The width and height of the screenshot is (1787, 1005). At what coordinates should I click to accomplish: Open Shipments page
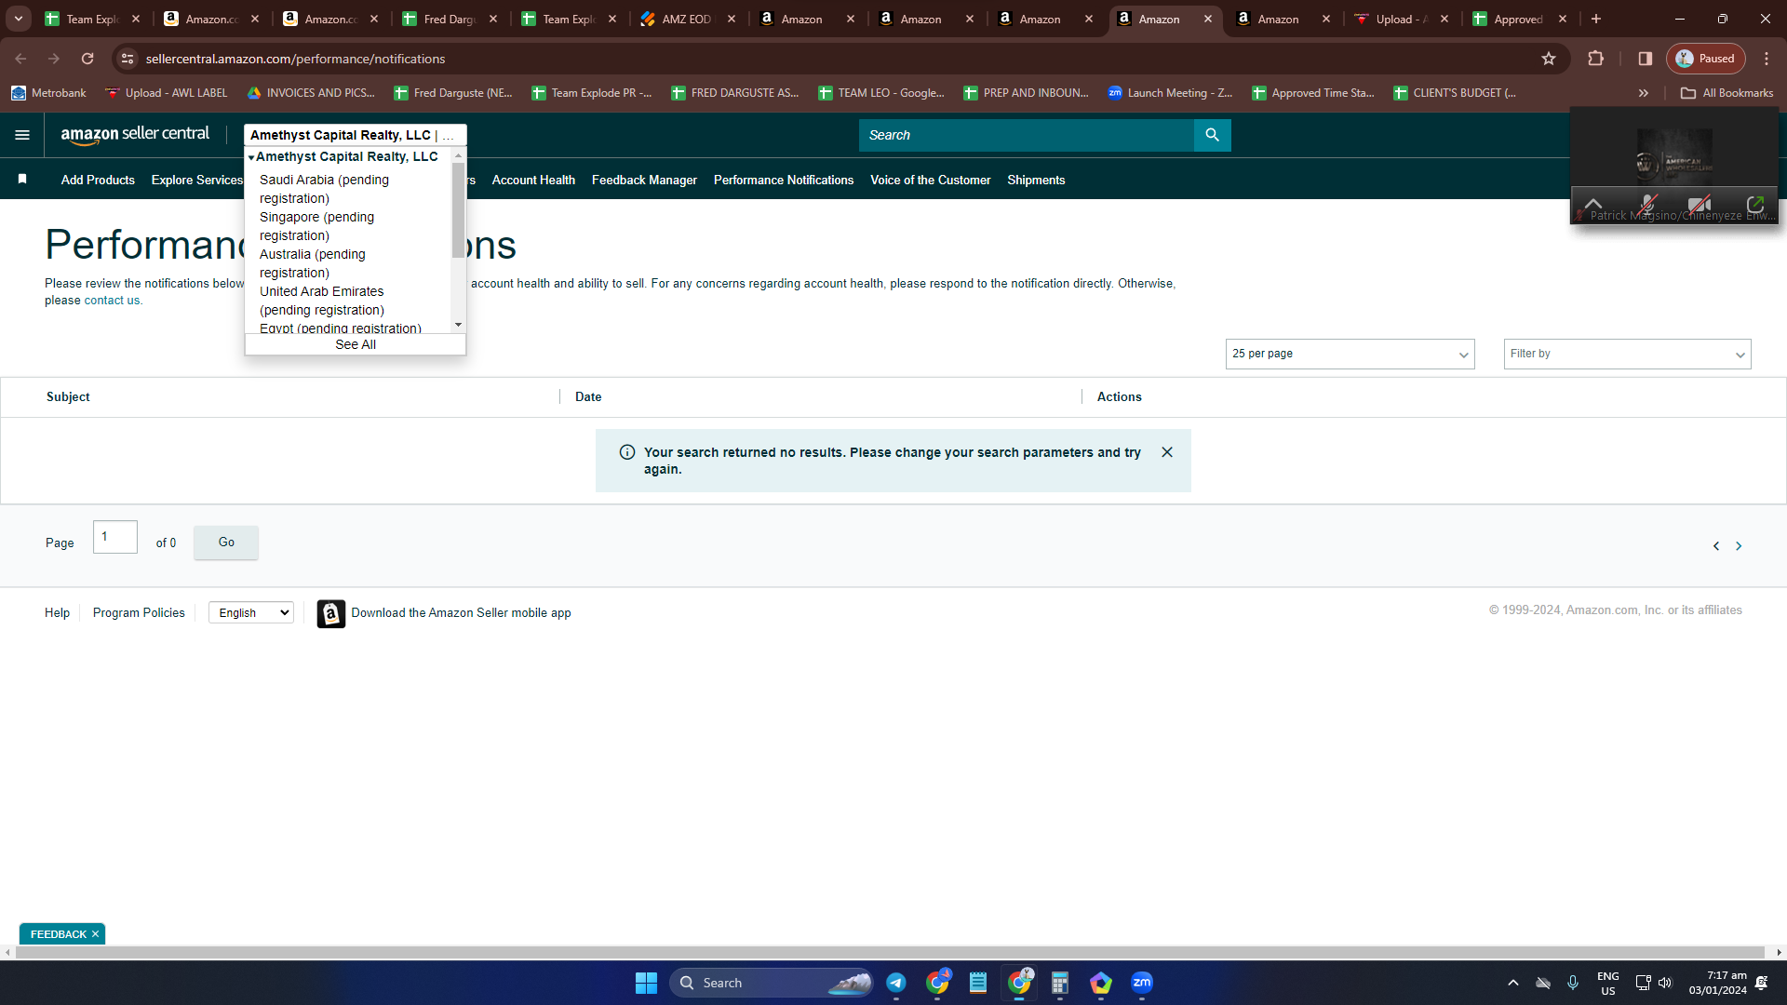[1036, 180]
